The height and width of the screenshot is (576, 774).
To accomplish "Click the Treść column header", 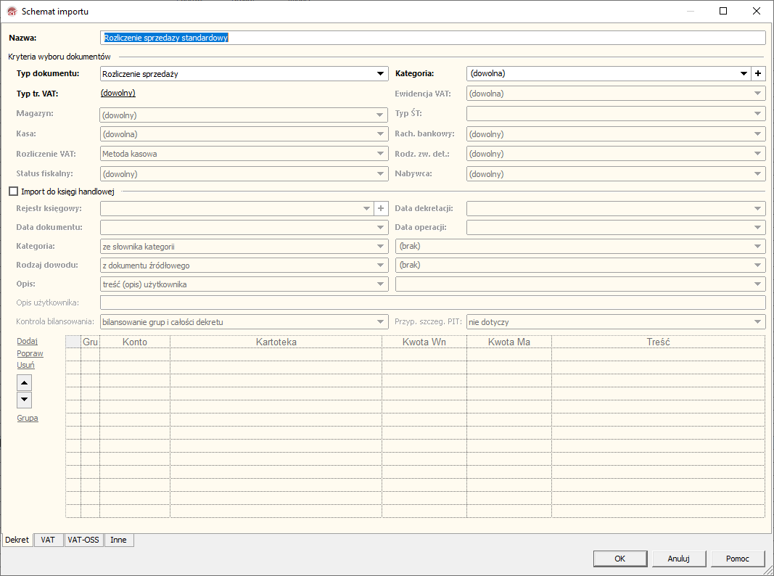I will click(x=658, y=342).
